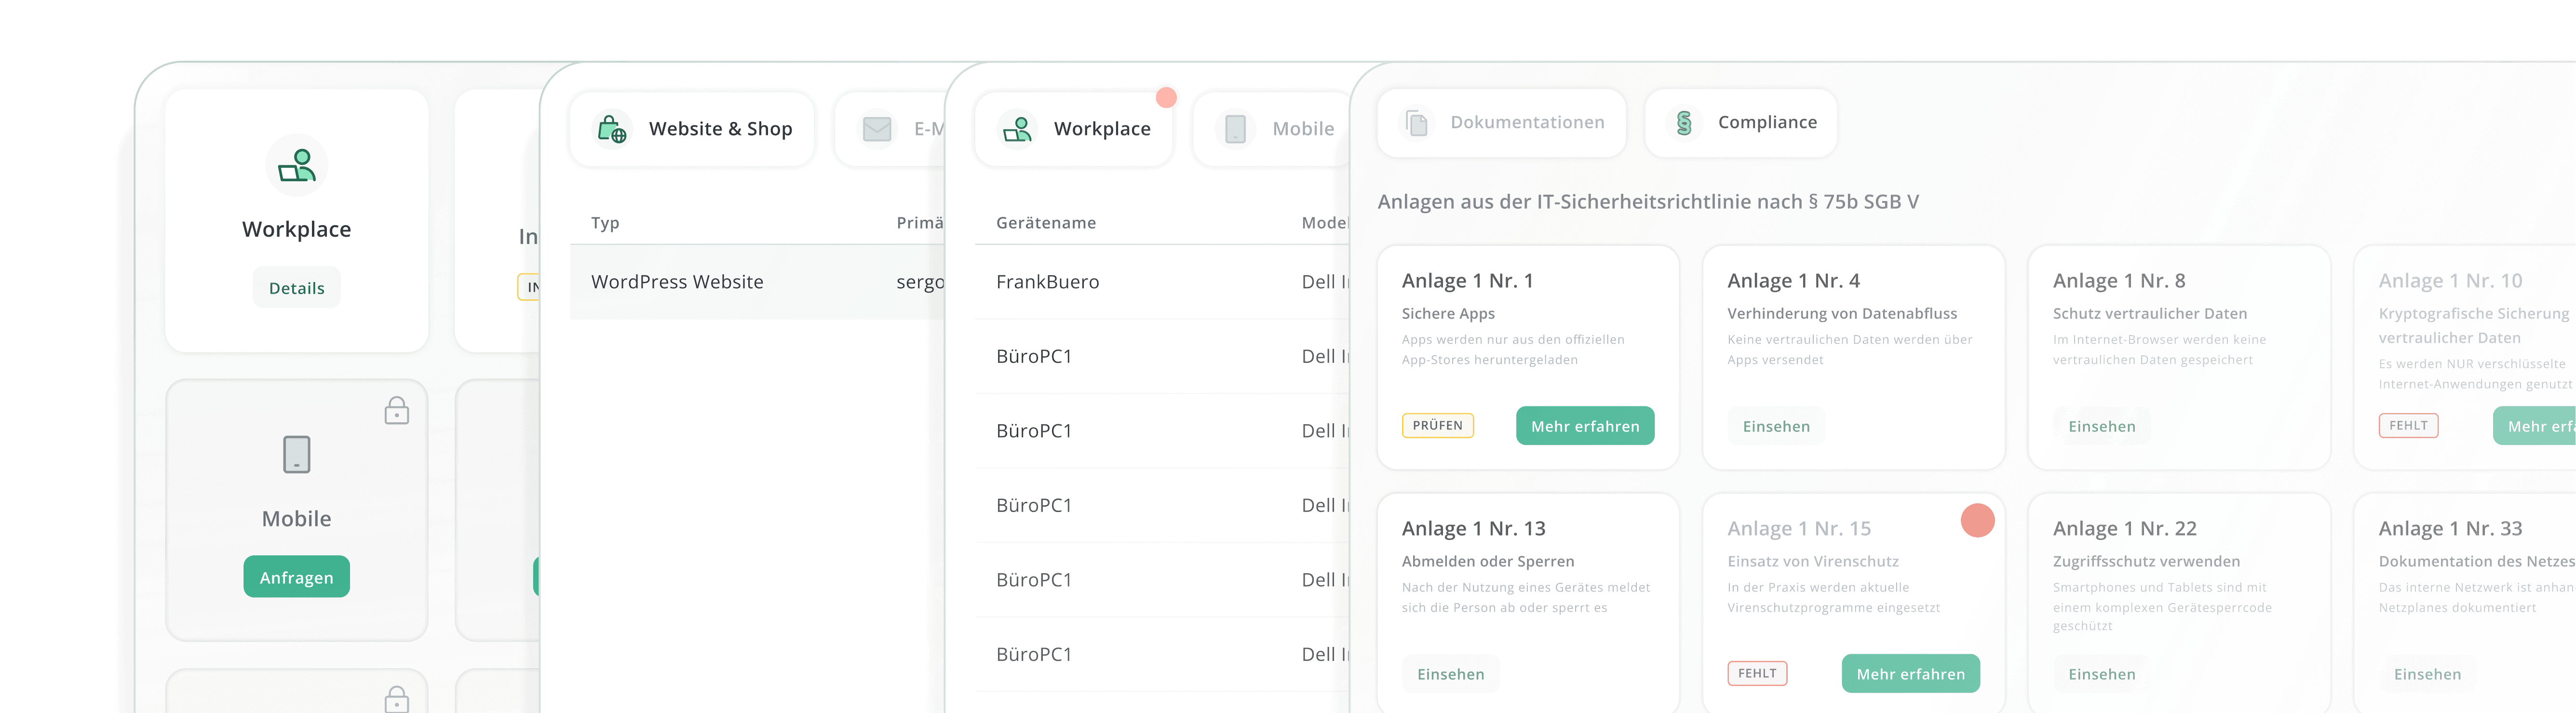Switch to the Workplace tab
This screenshot has width=2576, height=713.
(x=1074, y=129)
